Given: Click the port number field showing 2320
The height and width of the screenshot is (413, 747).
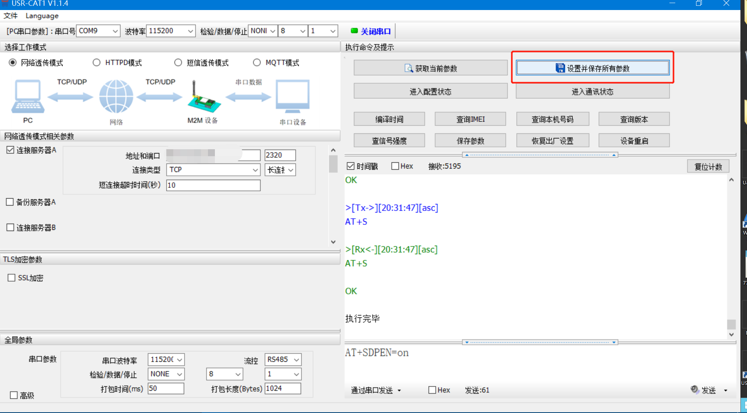Looking at the screenshot, I should point(280,155).
